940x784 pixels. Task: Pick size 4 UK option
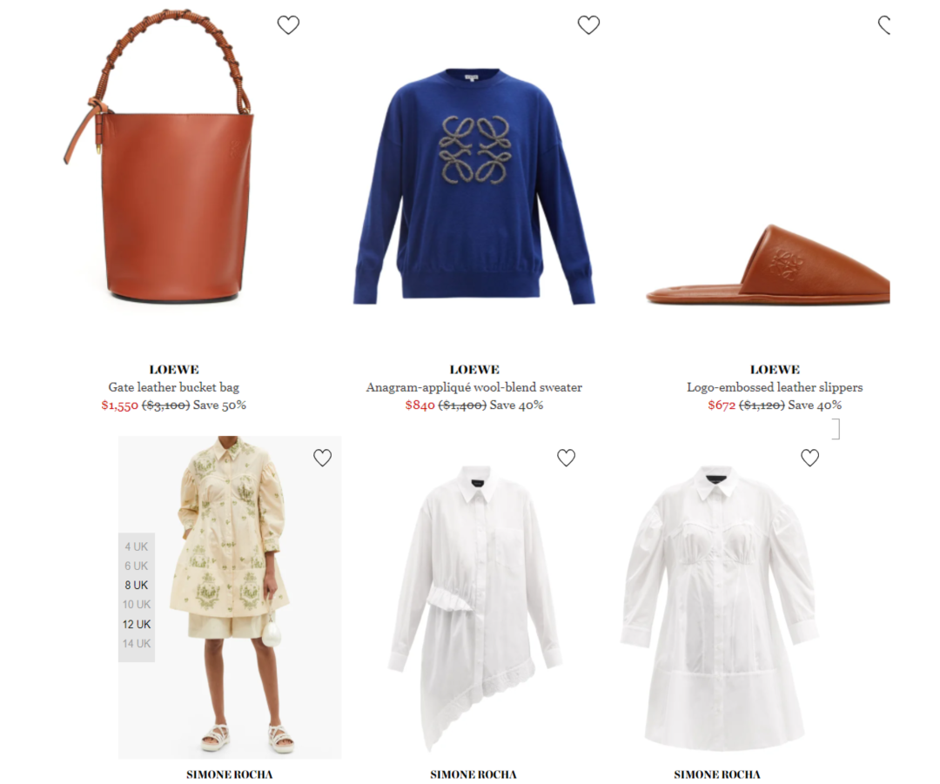click(x=136, y=546)
